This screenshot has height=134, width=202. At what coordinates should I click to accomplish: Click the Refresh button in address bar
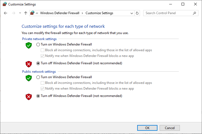coord(137,13)
